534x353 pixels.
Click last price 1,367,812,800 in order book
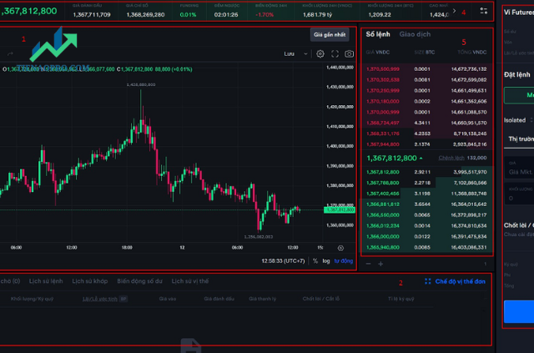tap(391, 158)
